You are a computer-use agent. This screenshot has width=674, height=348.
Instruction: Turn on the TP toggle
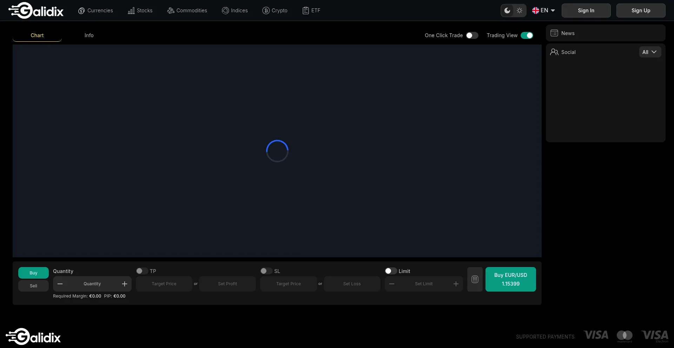[x=142, y=271]
